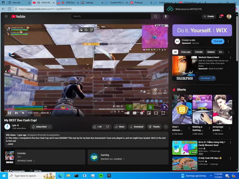This screenshot has height=179, width=239.
Task: Browse all Gaming
Action: 128,157
